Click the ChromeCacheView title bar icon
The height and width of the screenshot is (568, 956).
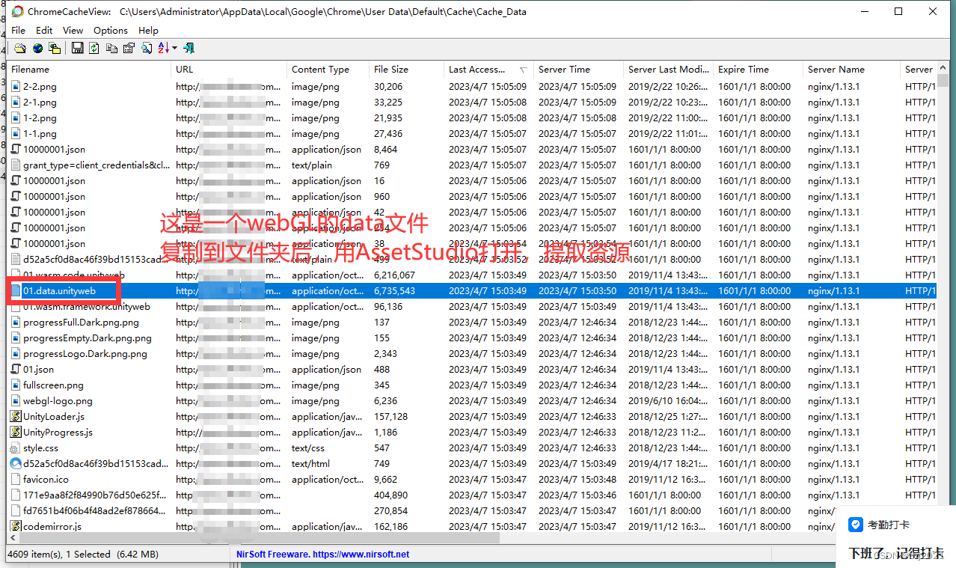tap(17, 11)
